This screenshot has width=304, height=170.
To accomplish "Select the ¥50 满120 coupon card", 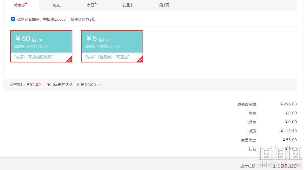I will [x=41, y=46].
